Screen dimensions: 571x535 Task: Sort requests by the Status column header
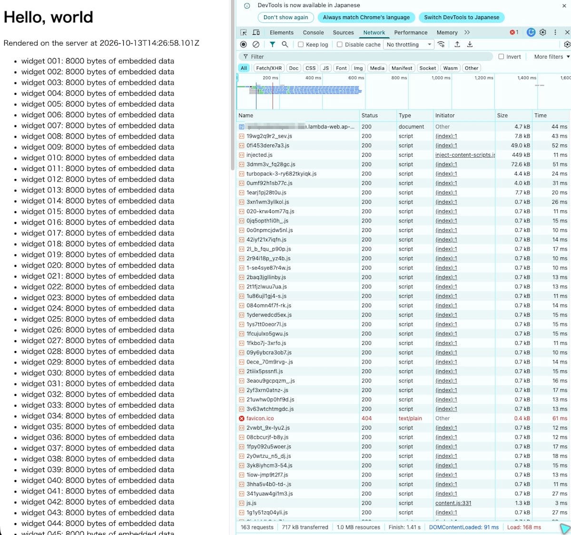pos(378,115)
